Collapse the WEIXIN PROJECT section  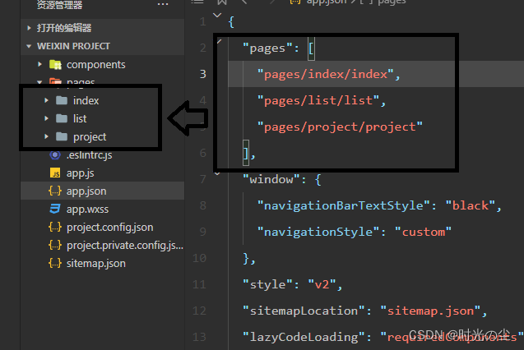(29, 46)
